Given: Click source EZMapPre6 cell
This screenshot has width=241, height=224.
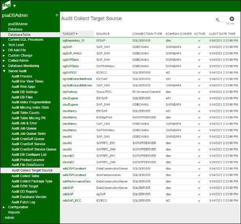Looking at the screenshot, I should tap(104, 117).
